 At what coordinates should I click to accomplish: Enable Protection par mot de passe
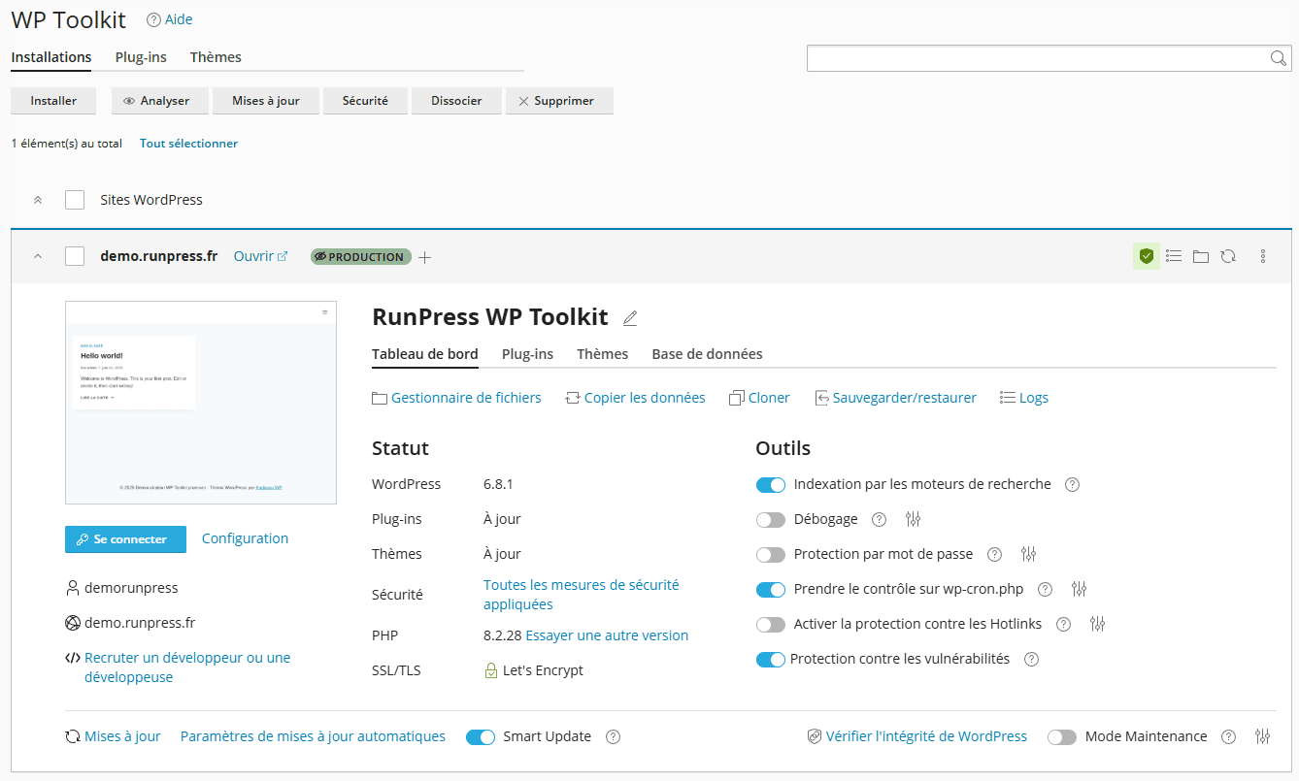pos(771,554)
